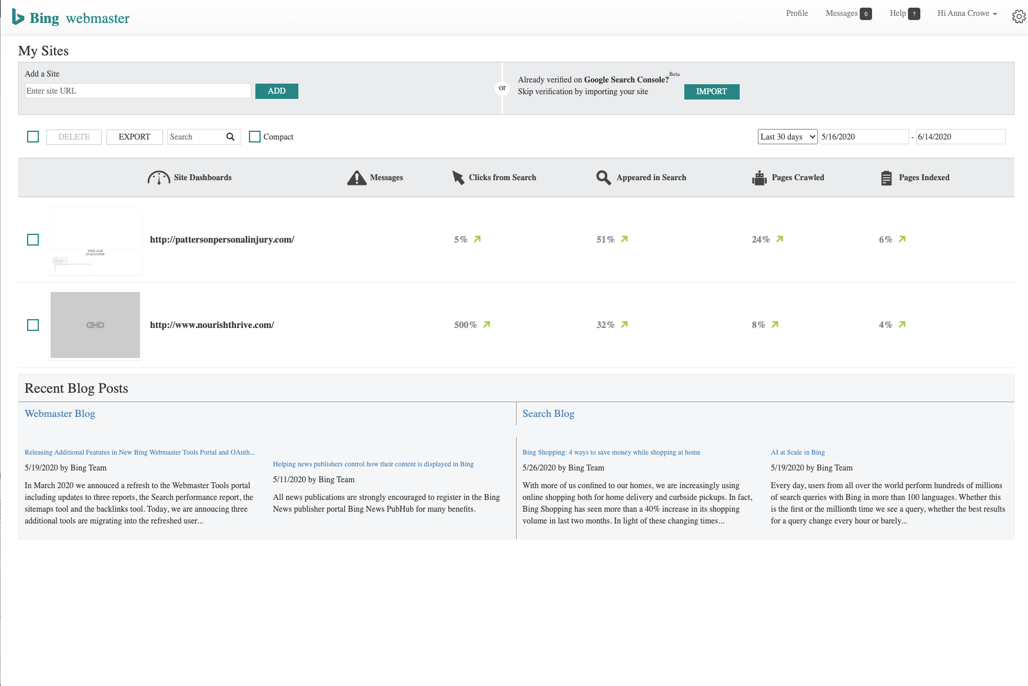Image resolution: width=1028 pixels, height=686 pixels.
Task: Click the IMPORT button for Google Search Console
Action: click(711, 92)
